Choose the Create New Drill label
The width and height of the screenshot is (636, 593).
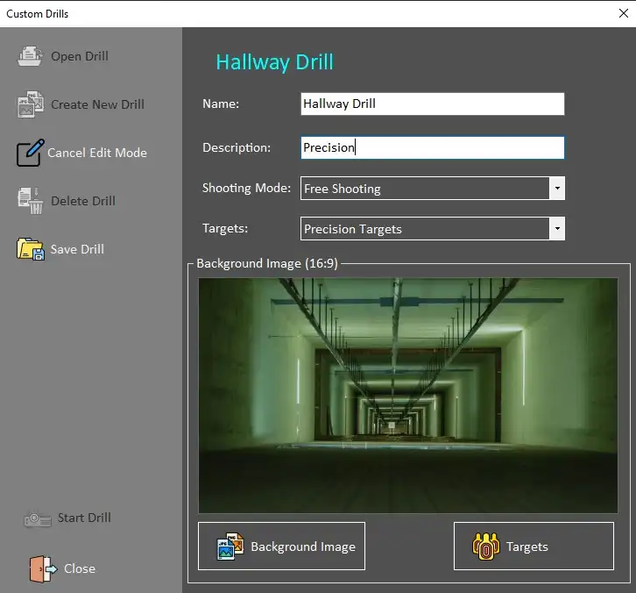pos(97,104)
